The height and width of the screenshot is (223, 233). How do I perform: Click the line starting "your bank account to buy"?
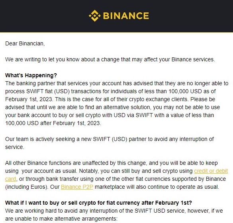[110, 115]
